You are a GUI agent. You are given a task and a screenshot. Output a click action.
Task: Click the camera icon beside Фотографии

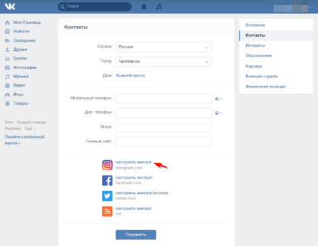tap(8, 67)
